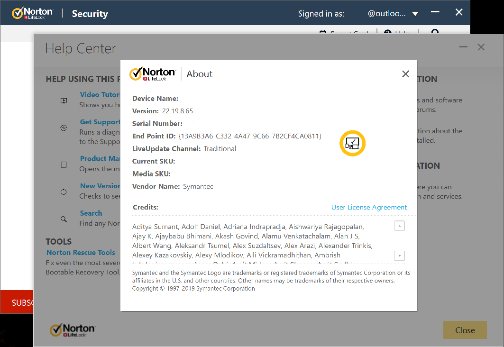Image resolution: width=504 pixels, height=347 pixels.
Task: Minimize the Help Center window
Action: coord(463,47)
